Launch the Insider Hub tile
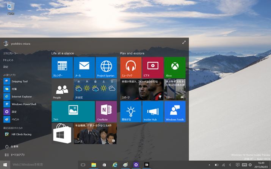The image size is (271, 169). [x=153, y=112]
